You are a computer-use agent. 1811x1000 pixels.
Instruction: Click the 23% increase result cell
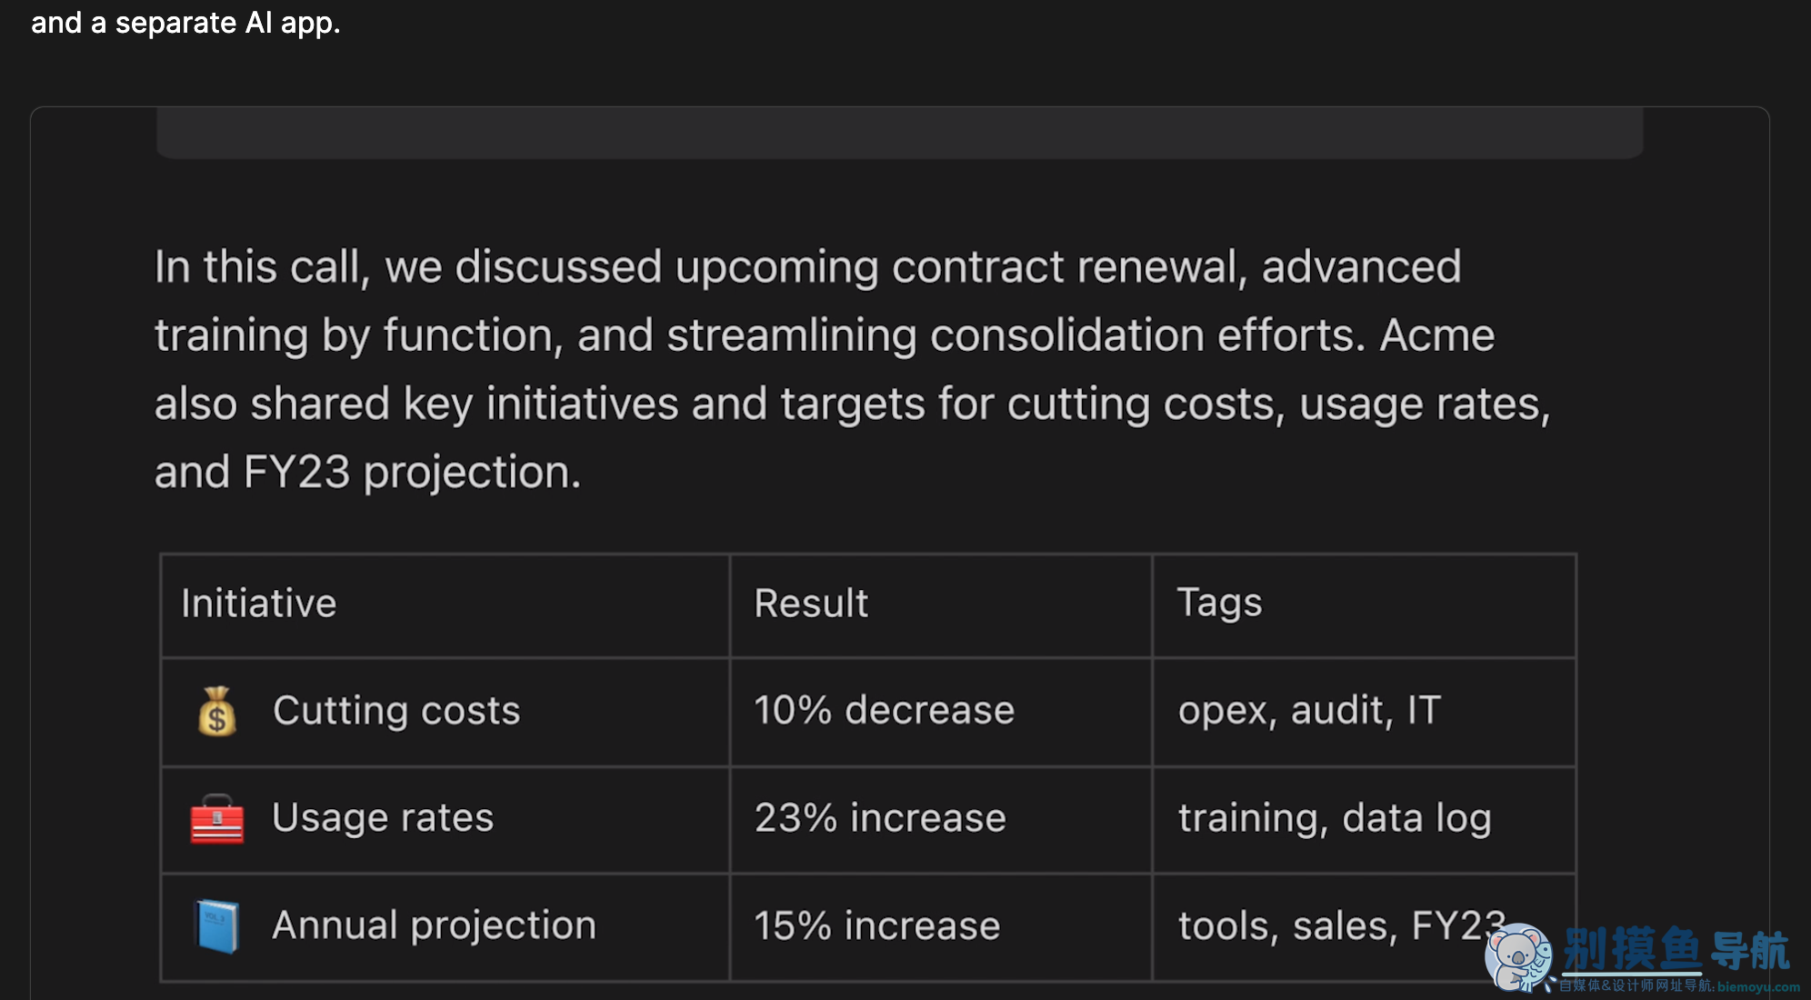point(941,819)
